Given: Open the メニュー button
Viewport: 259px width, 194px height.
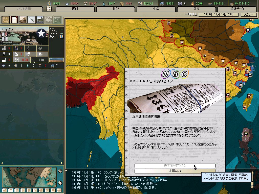Looking at the screenshot, I should click(249, 14).
